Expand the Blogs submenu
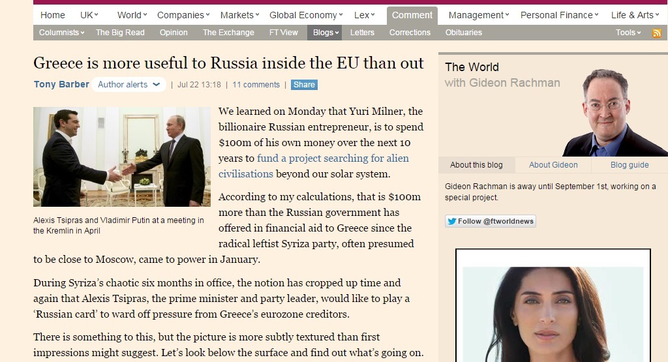Viewport: 668px width, 362px height. (325, 33)
